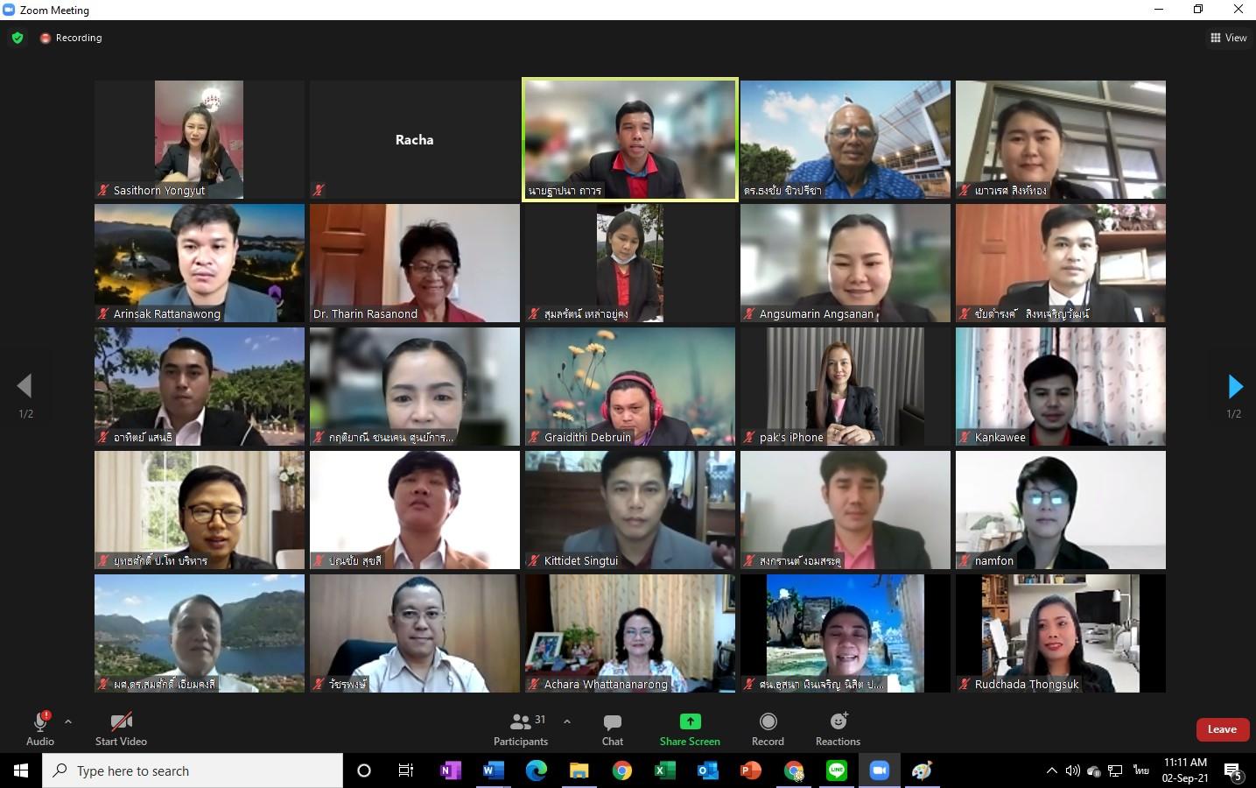Expand audio options arrow beside Audio

(68, 721)
